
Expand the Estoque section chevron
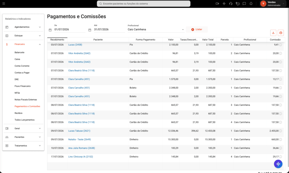(x=40, y=36)
